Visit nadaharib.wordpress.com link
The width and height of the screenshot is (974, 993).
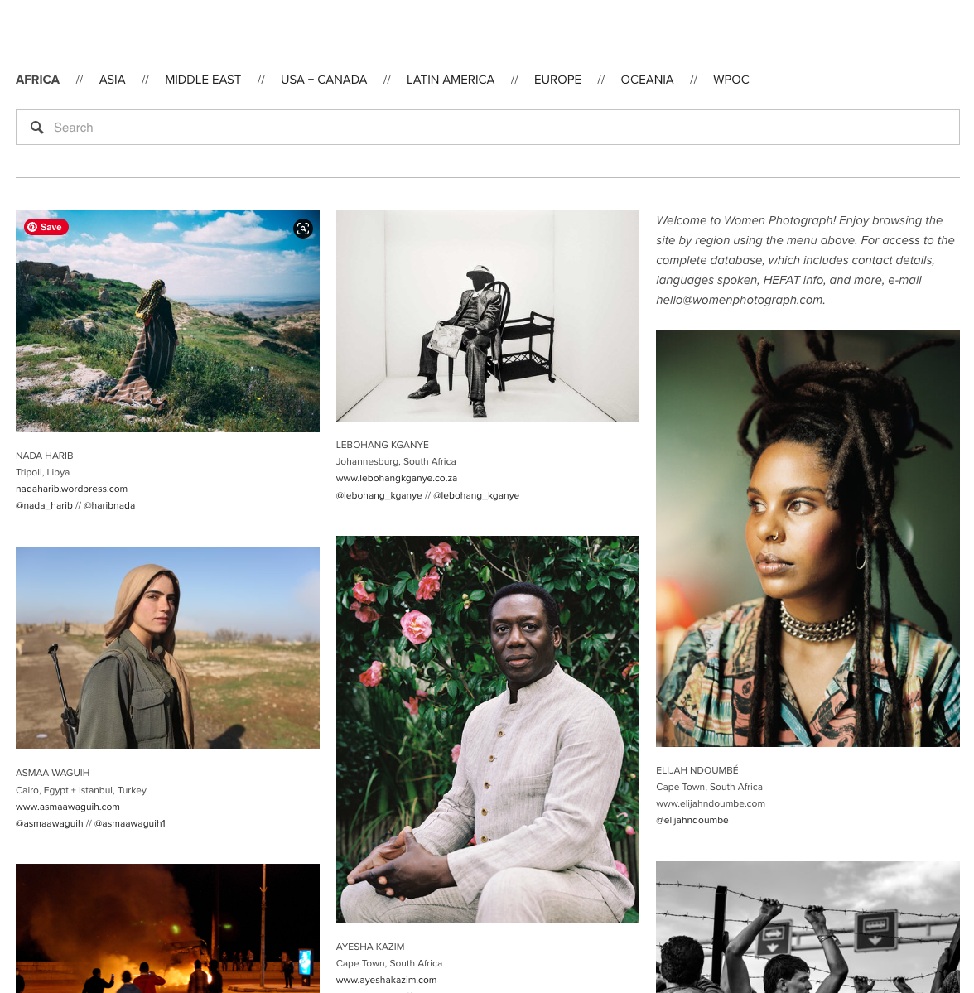tap(71, 489)
